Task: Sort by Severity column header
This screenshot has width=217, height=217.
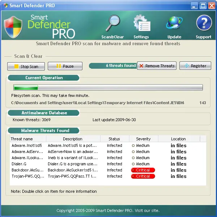Action: click(x=144, y=139)
